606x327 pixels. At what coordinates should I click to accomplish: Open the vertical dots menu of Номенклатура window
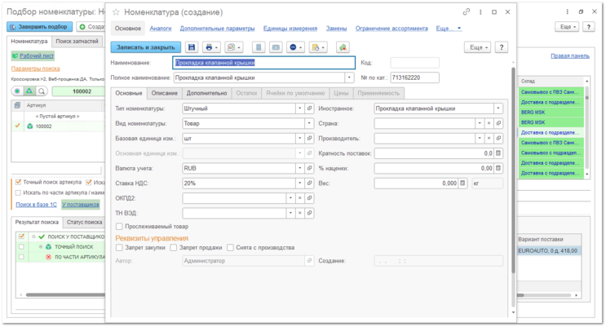480,12
